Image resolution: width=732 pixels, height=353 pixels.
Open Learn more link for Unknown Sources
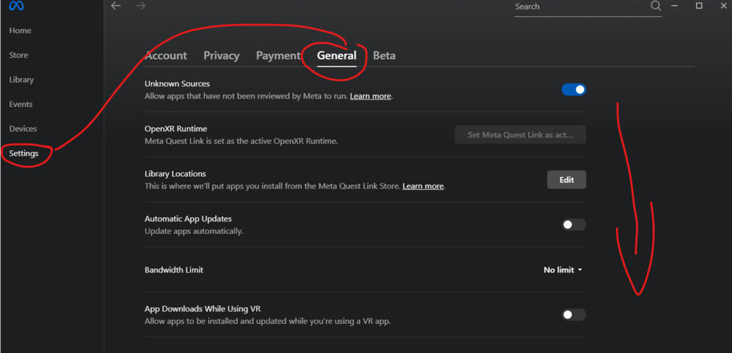[x=370, y=96]
